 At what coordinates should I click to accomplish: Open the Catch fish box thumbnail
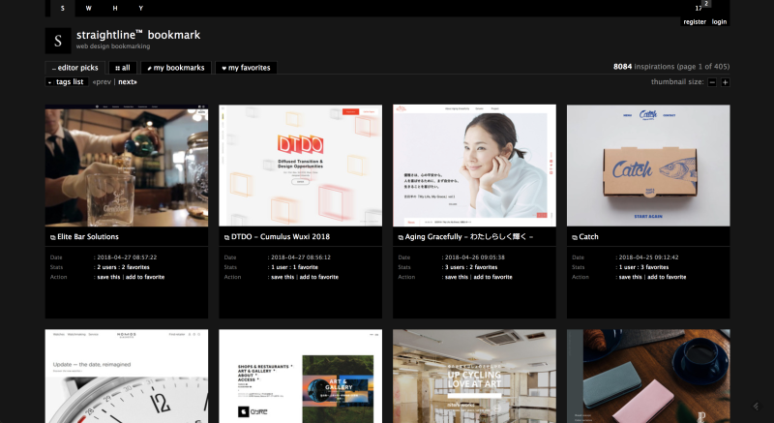point(648,166)
